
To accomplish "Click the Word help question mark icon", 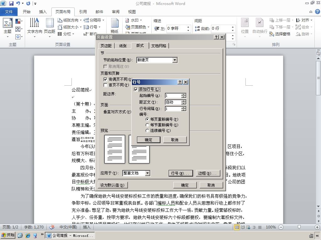I will tap(317, 12).
